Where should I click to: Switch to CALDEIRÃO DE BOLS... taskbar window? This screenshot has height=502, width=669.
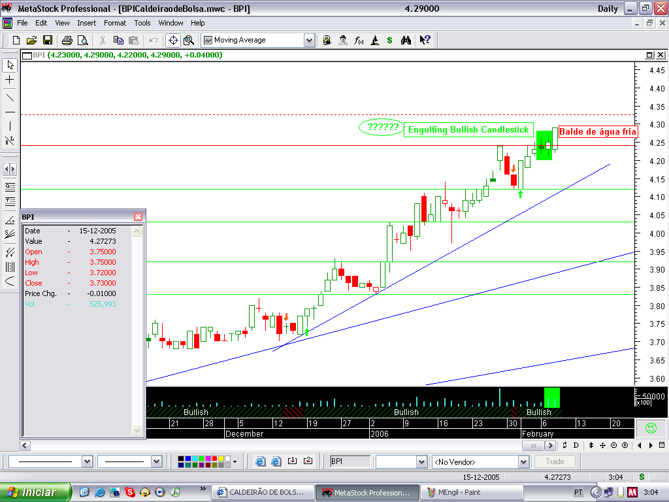tap(263, 493)
